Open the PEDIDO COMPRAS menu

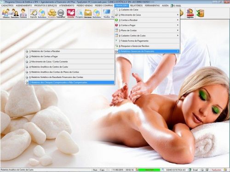104,6
